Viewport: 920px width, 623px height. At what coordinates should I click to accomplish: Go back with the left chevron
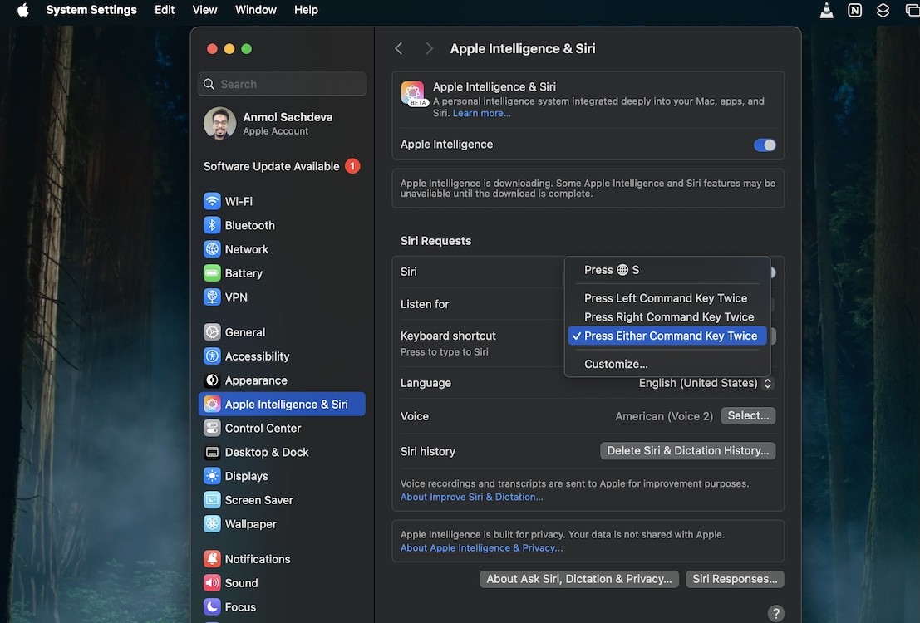(398, 49)
